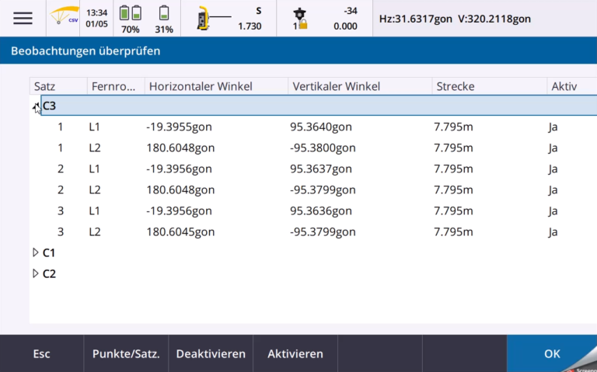Collapse the C3 tree node
The height and width of the screenshot is (372, 597).
pos(36,106)
